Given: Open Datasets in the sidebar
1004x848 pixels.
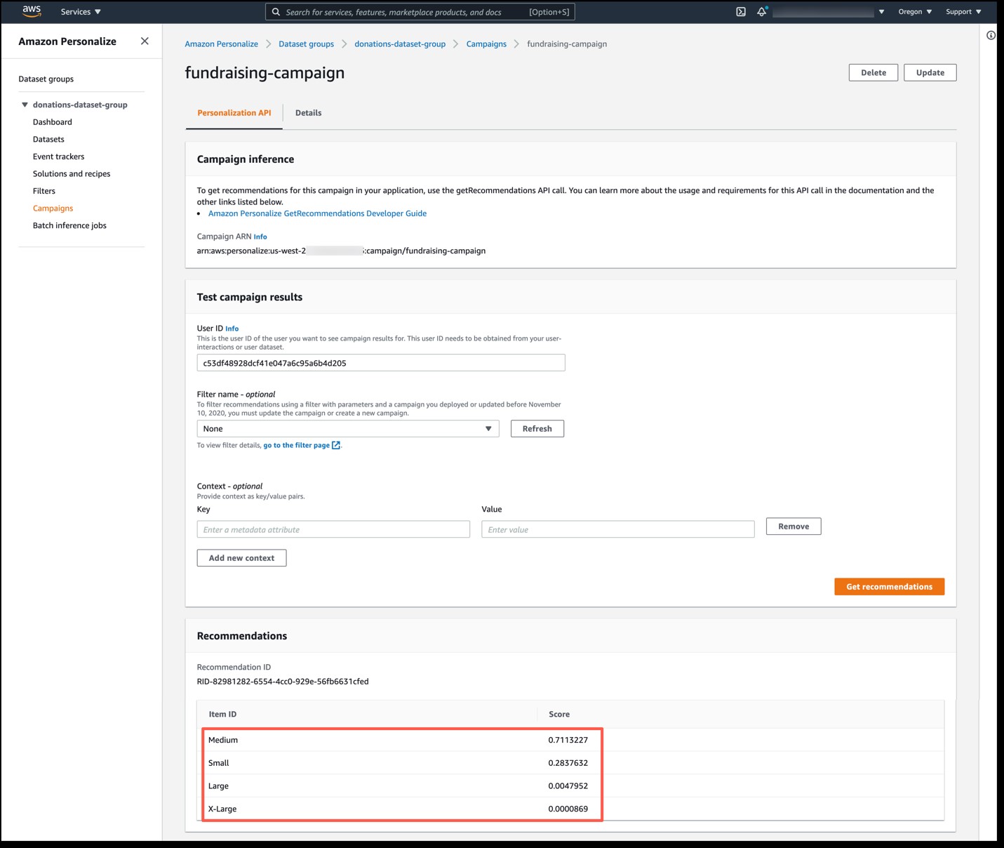Looking at the screenshot, I should click(48, 140).
